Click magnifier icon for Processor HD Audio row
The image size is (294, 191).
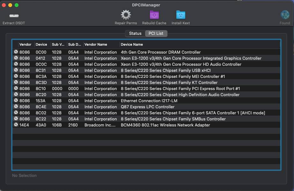[x=16, y=64]
